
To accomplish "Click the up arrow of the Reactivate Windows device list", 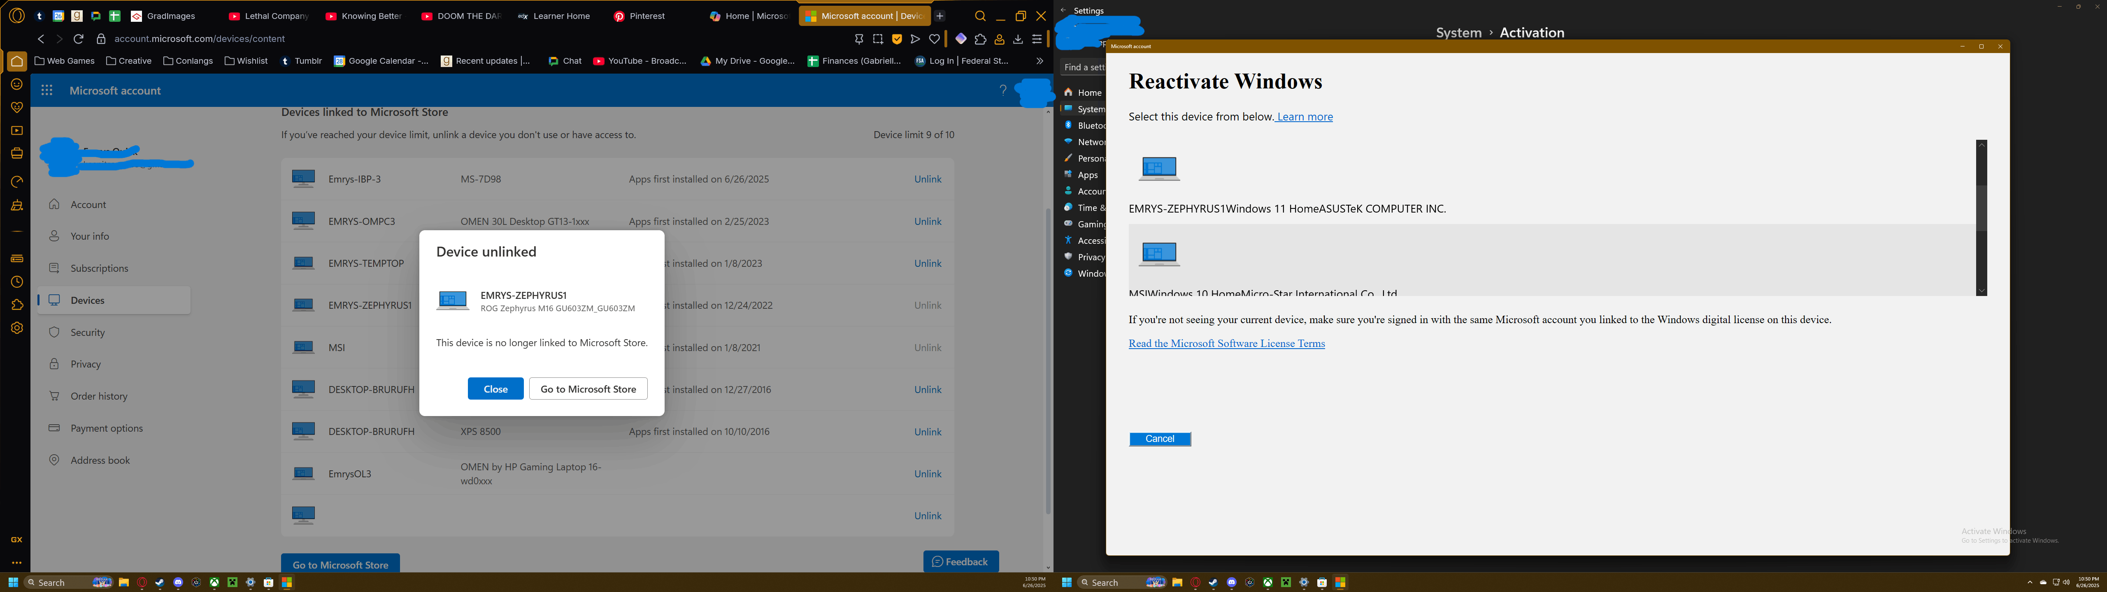I will pos(1982,145).
